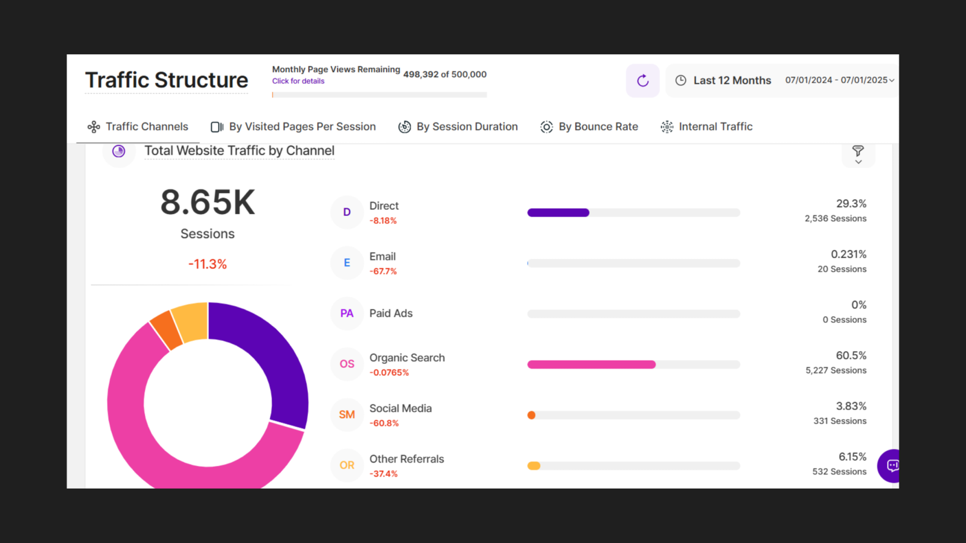
Task: Click the 'Click for details' link
Action: tap(298, 81)
